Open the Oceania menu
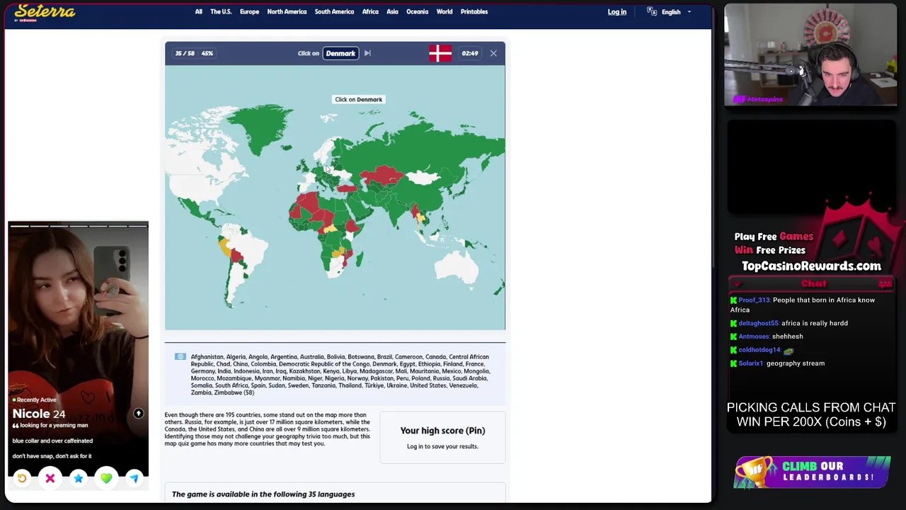 pyautogui.click(x=417, y=12)
